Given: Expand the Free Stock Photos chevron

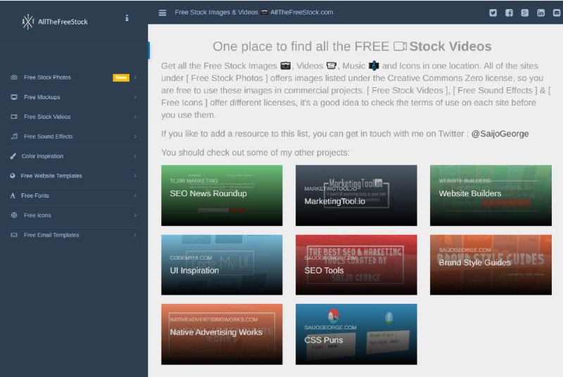Looking at the screenshot, I should [x=135, y=77].
